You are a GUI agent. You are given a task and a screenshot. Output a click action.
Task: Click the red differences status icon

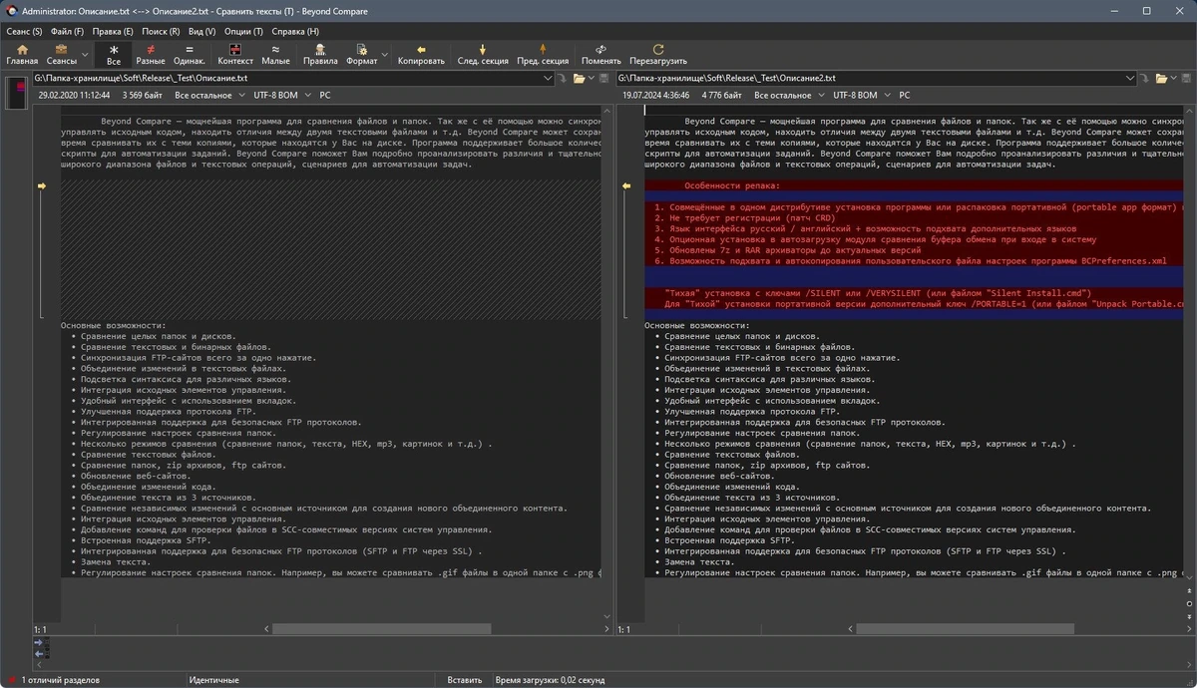click(x=11, y=680)
